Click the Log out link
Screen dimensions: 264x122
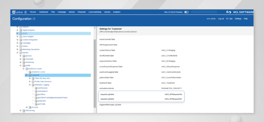(x=221, y=19)
